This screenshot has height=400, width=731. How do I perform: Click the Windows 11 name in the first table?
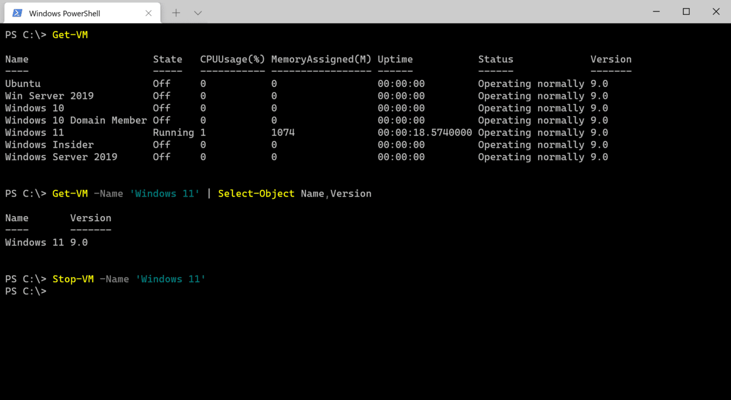click(34, 133)
